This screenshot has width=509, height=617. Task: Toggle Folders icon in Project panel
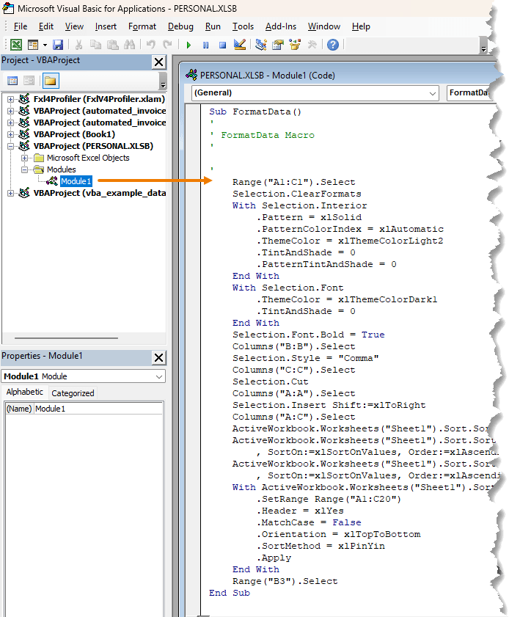pos(51,81)
